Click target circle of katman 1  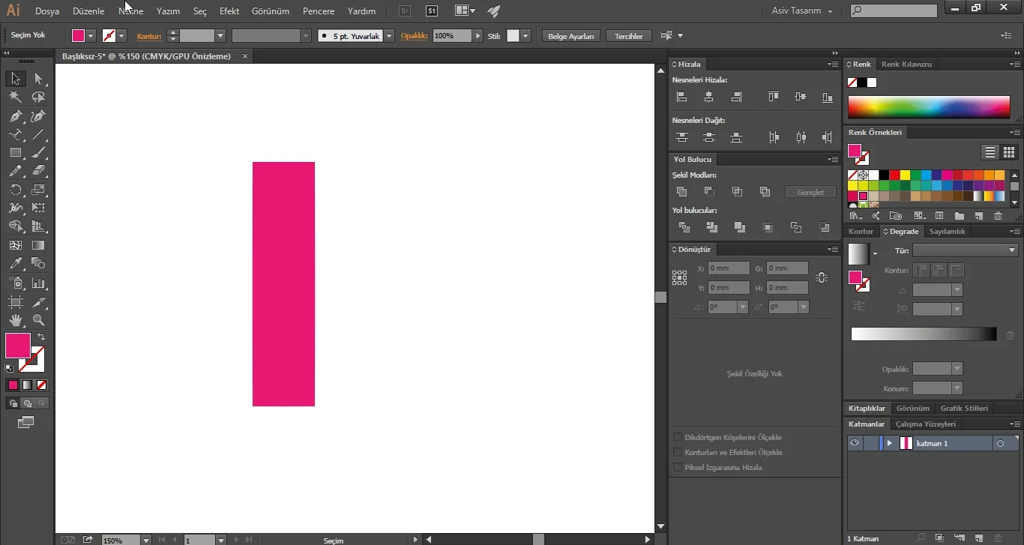point(1000,443)
